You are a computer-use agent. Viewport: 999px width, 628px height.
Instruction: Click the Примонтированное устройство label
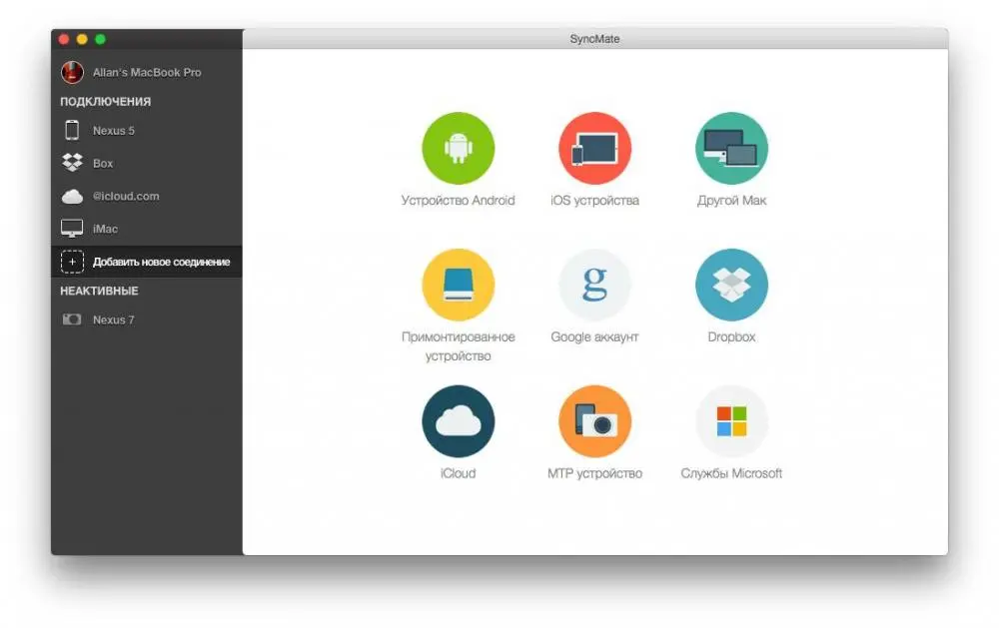coord(459,346)
